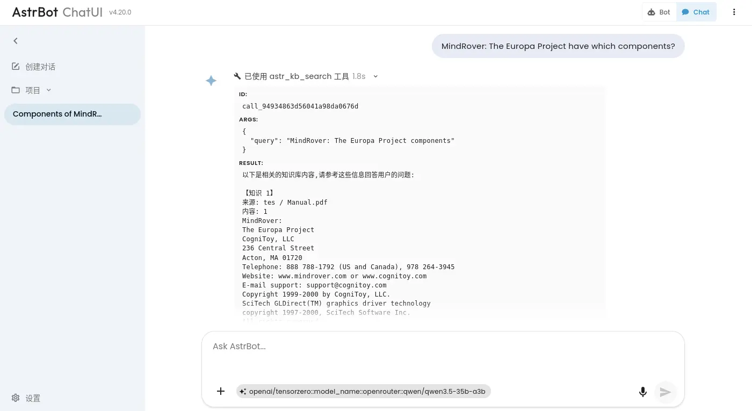Open the qwen3.5-35b-a3b model selector
The width and height of the screenshot is (752, 411).
click(364, 392)
